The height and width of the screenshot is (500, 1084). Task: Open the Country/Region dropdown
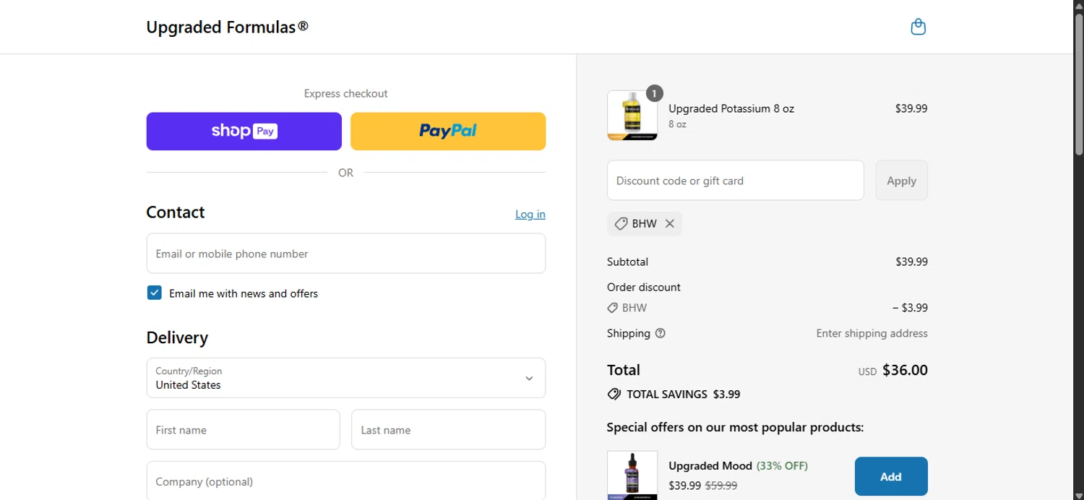(x=346, y=378)
